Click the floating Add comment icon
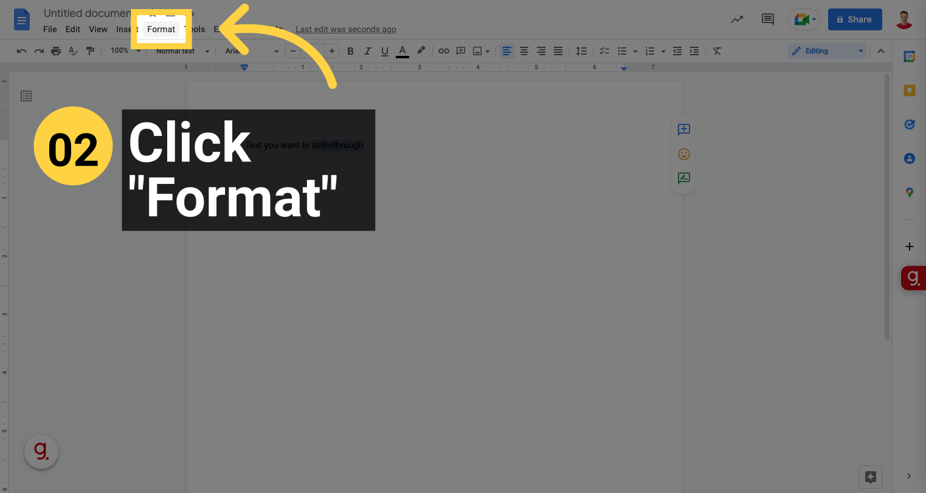926x493 pixels. point(683,129)
